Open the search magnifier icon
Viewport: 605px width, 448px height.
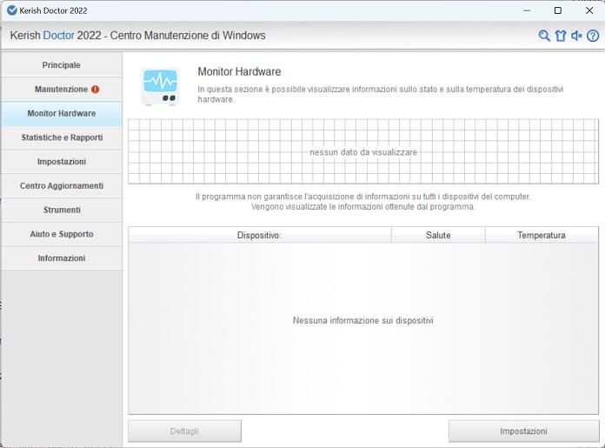tap(544, 36)
